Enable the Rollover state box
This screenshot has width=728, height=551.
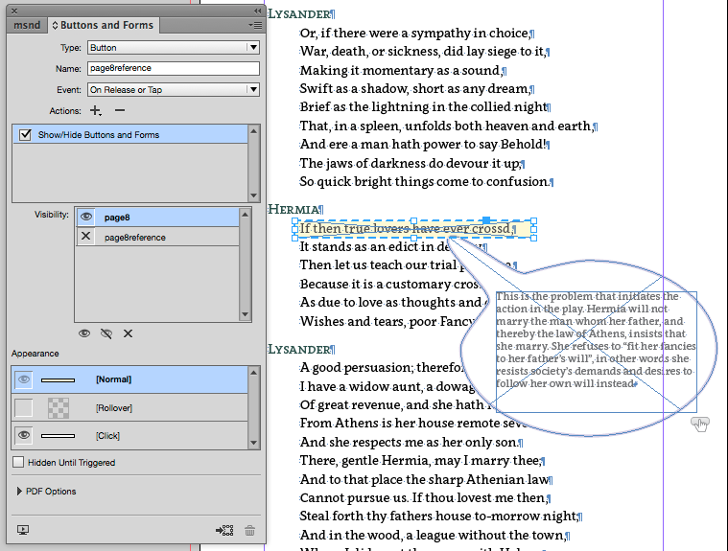point(24,407)
